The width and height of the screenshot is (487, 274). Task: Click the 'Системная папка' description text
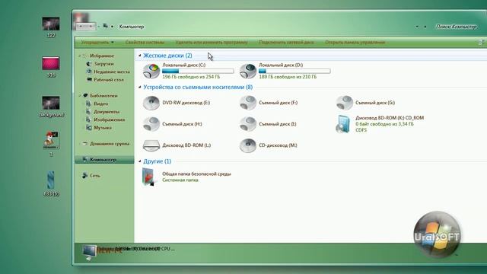[x=180, y=180]
